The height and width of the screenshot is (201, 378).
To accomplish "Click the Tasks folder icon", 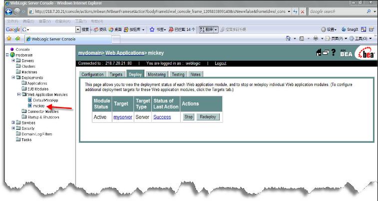I will tap(18, 139).
